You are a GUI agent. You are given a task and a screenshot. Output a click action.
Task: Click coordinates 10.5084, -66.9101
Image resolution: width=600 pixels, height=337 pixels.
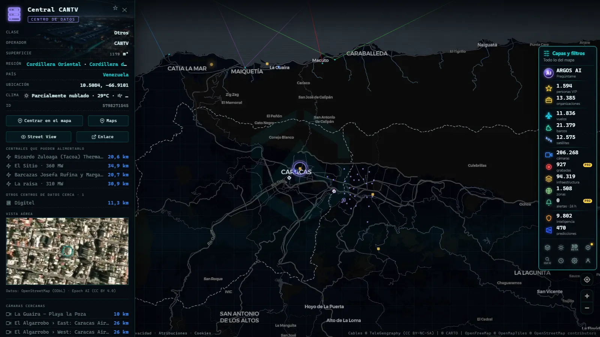104,85
